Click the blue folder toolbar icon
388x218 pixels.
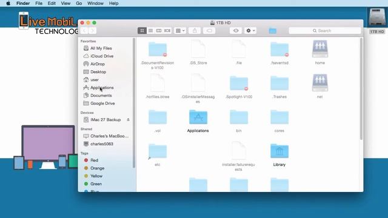[x=272, y=31]
